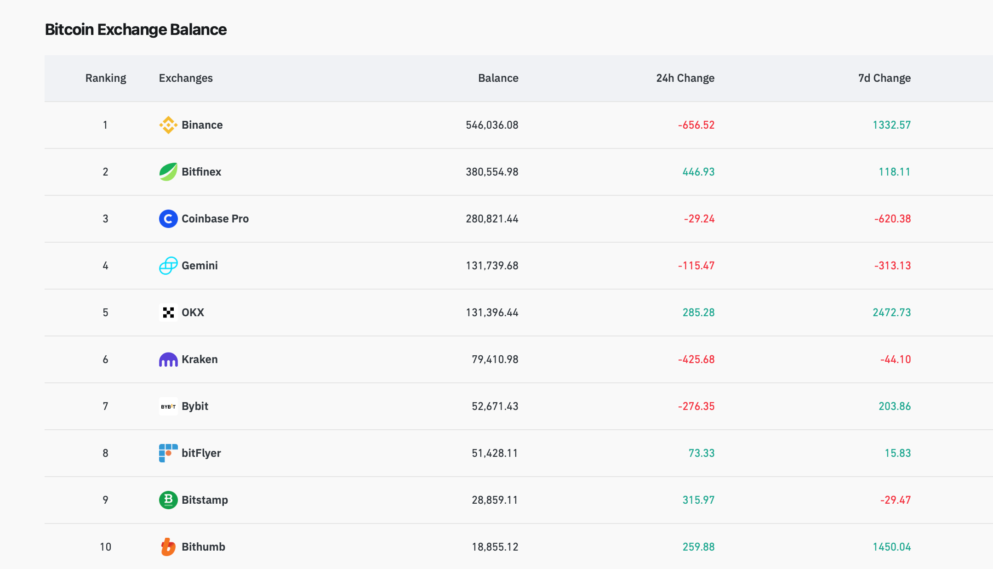Click the Coinbase Pro blue icon

168,219
